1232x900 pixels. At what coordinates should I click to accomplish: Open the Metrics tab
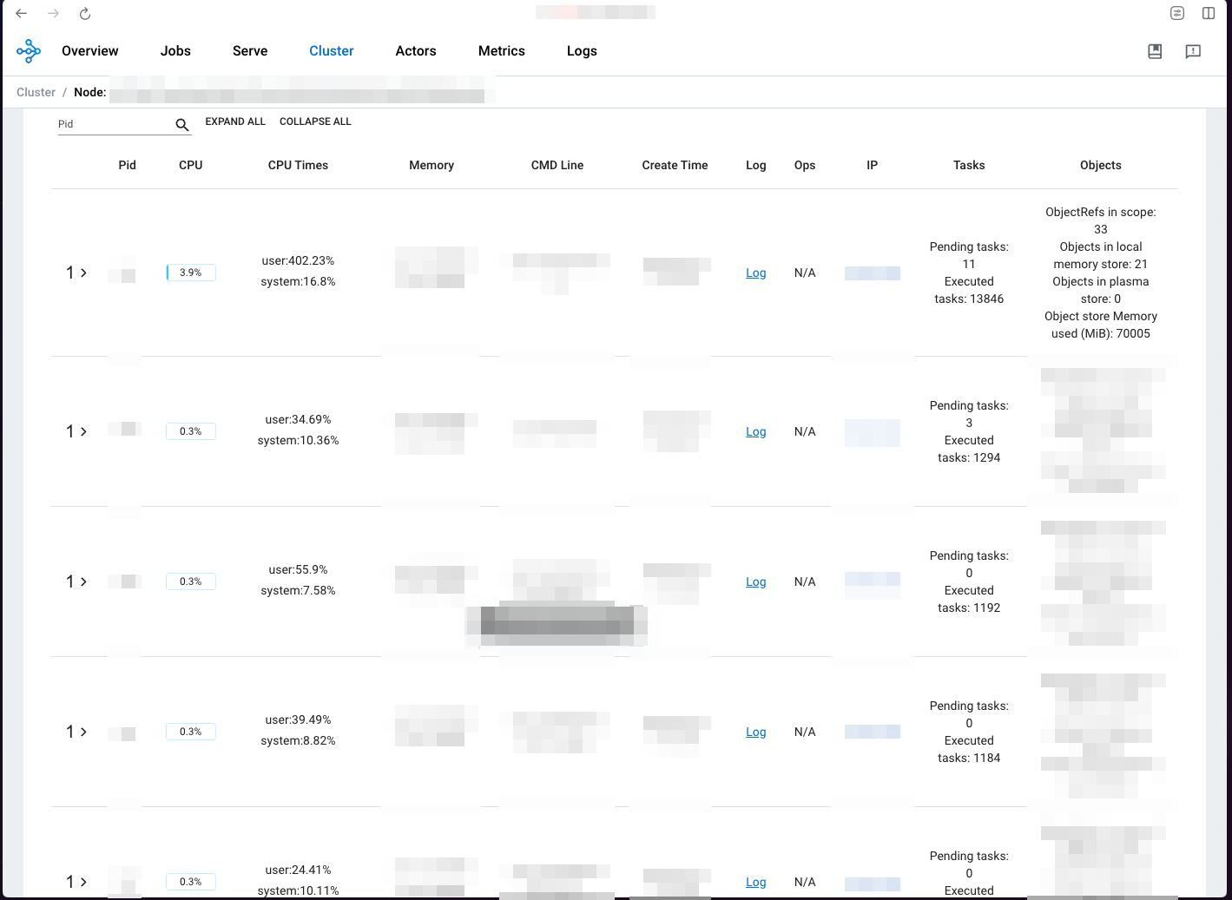[x=501, y=50]
